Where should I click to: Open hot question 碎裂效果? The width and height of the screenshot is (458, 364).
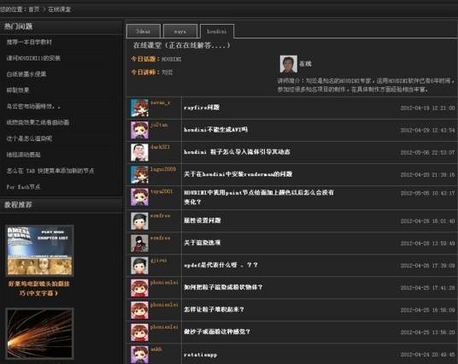(x=18, y=91)
